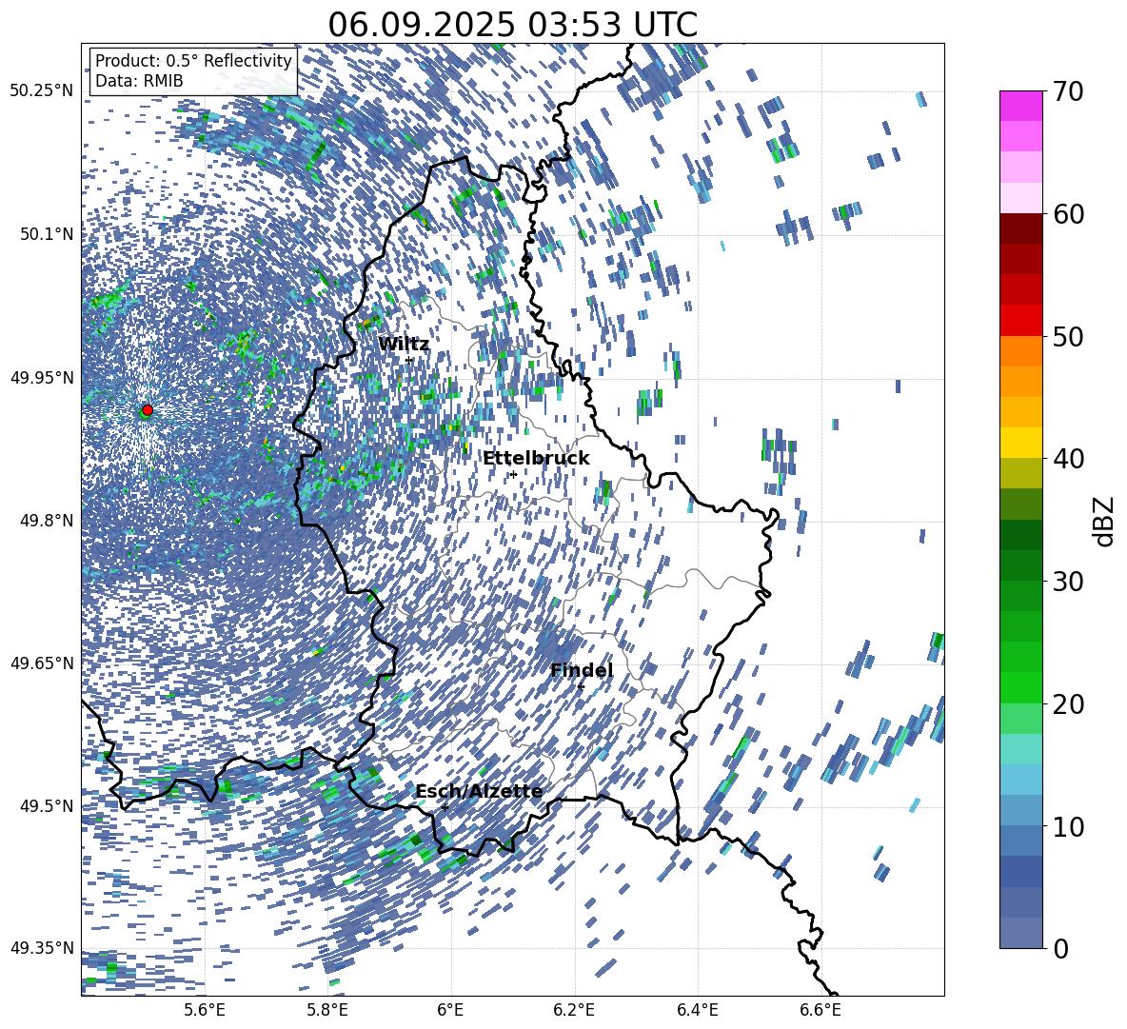Screen dimensions: 1127x1029
Task: Click the colorbar tick label 60
Action: [x=1068, y=214]
